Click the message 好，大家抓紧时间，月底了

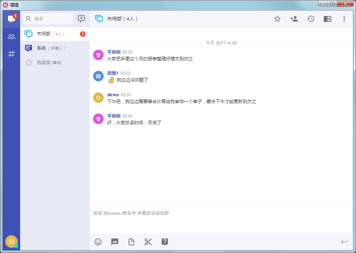tap(134, 123)
